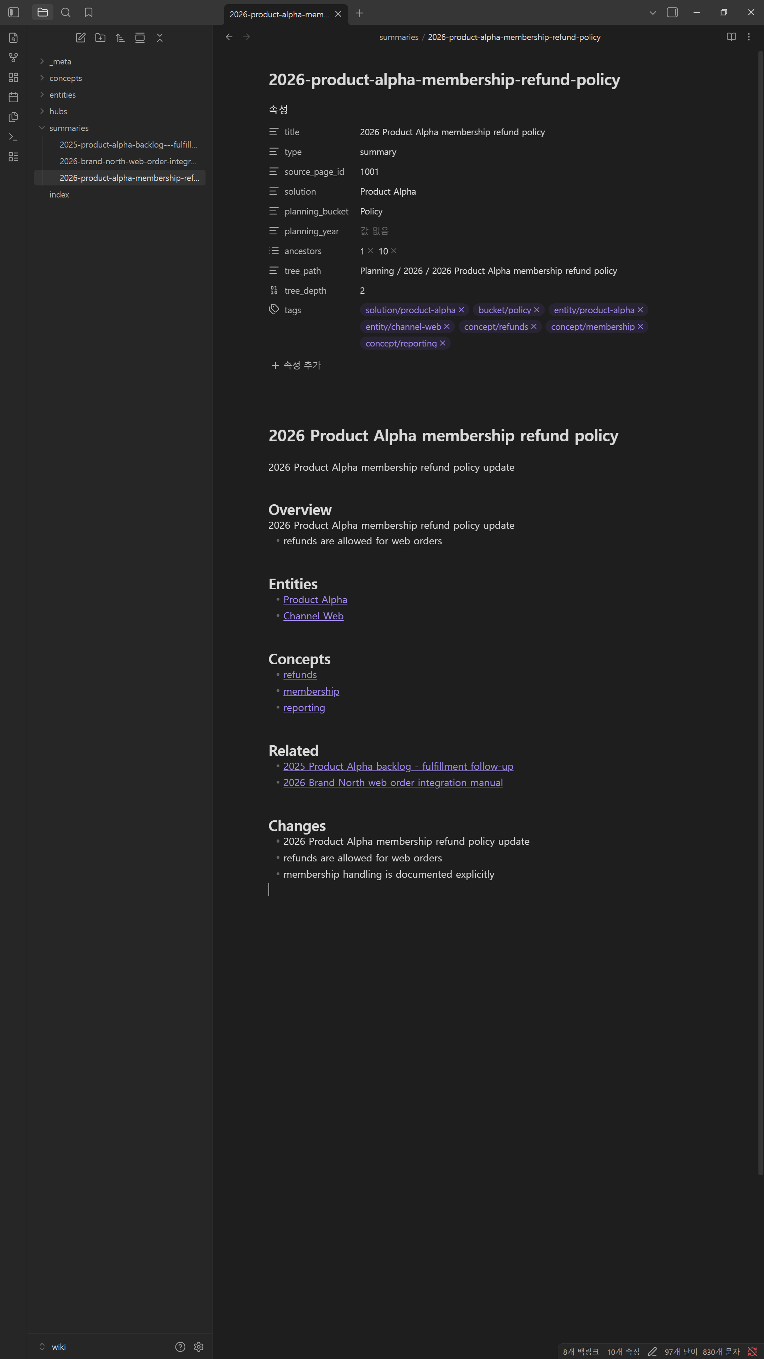Screen dimensions: 764x1359
Task: Toggle left sidebar collapse
Action: click(x=14, y=12)
